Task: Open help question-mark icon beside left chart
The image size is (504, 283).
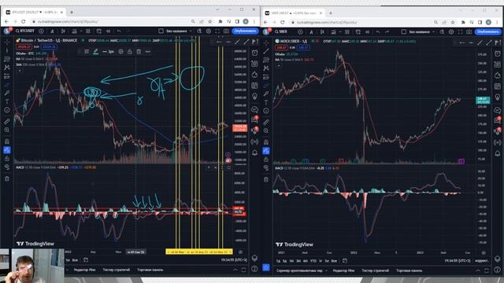Action: pyautogui.click(x=254, y=269)
